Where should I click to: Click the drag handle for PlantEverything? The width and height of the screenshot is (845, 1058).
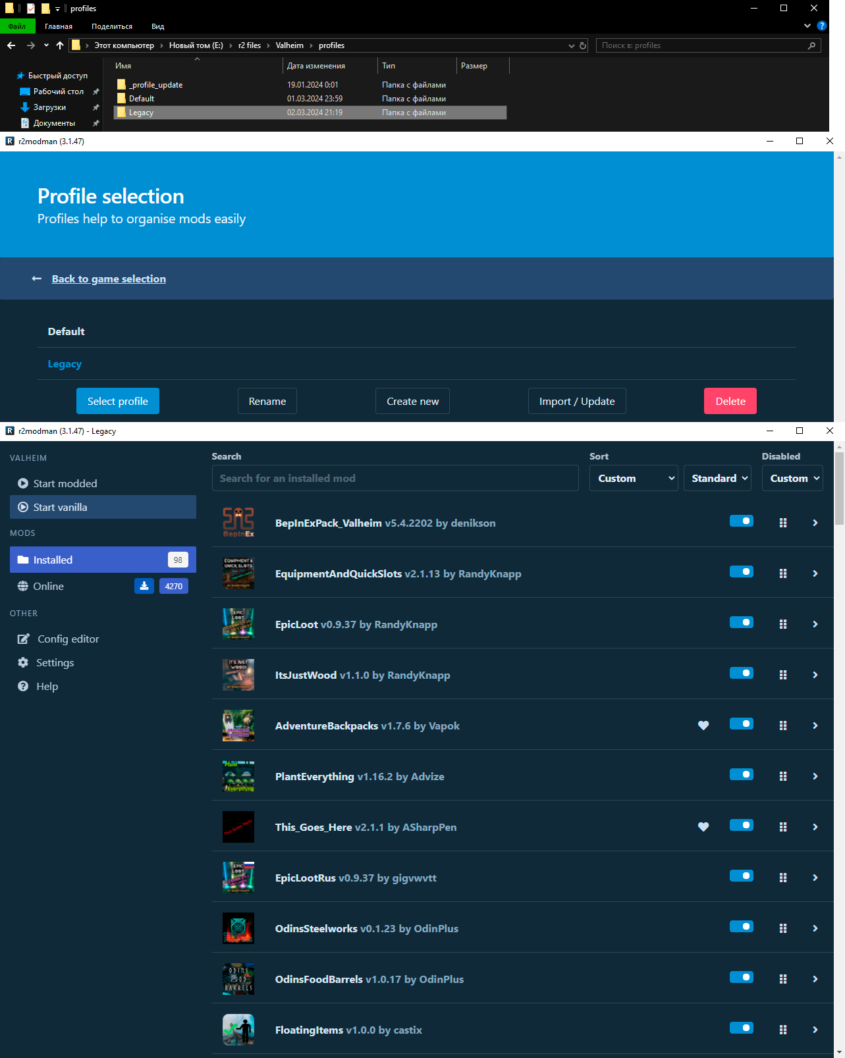[783, 776]
